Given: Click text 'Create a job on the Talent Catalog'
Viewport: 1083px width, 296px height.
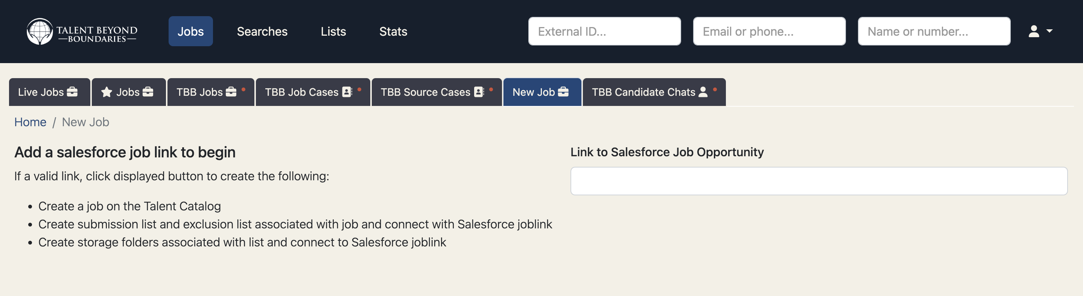Looking at the screenshot, I should [129, 206].
